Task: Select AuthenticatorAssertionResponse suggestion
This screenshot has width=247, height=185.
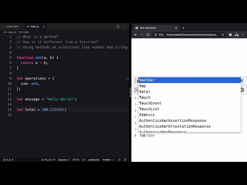Action: point(189,121)
